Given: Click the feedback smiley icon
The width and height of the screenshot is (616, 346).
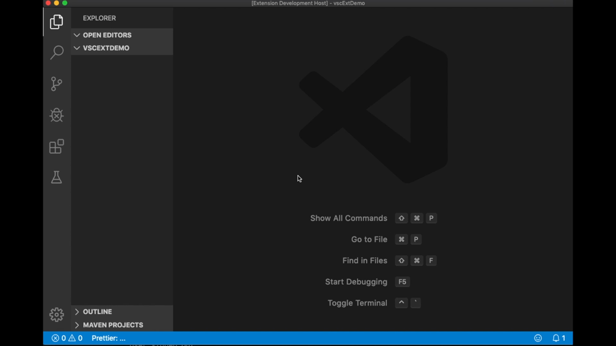Looking at the screenshot, I should 538,338.
